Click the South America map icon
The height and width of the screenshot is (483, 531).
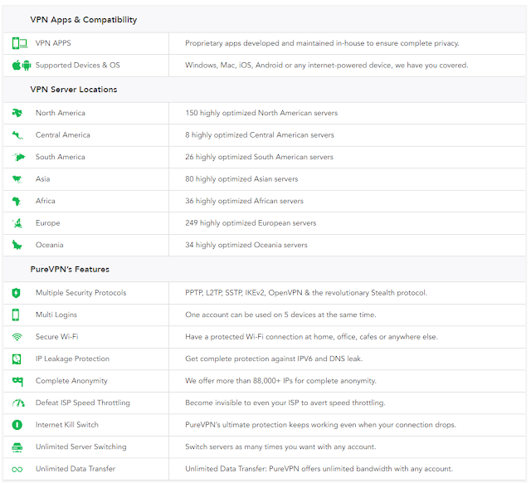17,157
